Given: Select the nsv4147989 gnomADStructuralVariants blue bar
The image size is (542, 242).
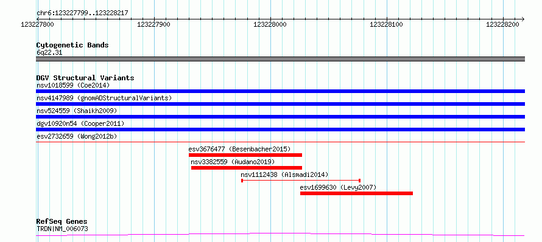Looking at the screenshot, I should coord(280,104).
